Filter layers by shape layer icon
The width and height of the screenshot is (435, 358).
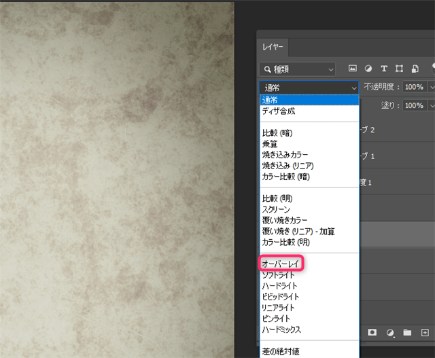tap(399, 69)
